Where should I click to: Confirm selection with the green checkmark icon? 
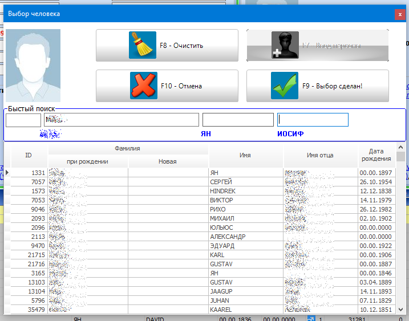285,86
